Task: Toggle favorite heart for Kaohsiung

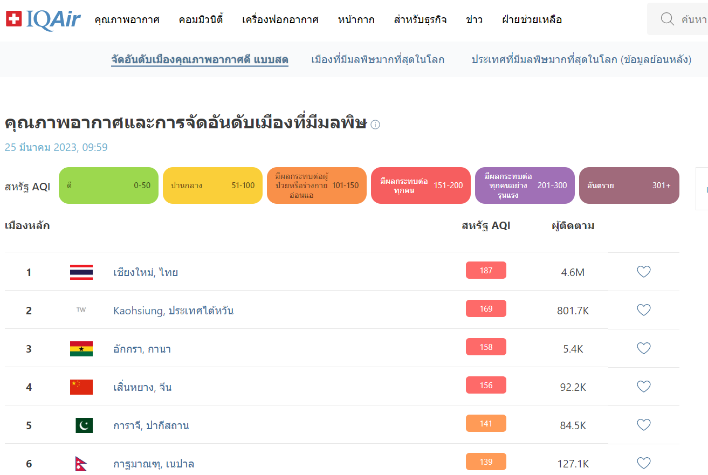Action: pos(643,310)
